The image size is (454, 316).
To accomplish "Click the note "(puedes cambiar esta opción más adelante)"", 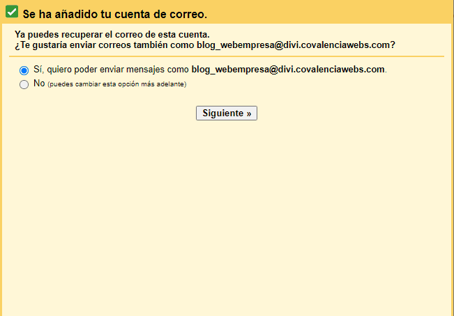I will tap(117, 84).
